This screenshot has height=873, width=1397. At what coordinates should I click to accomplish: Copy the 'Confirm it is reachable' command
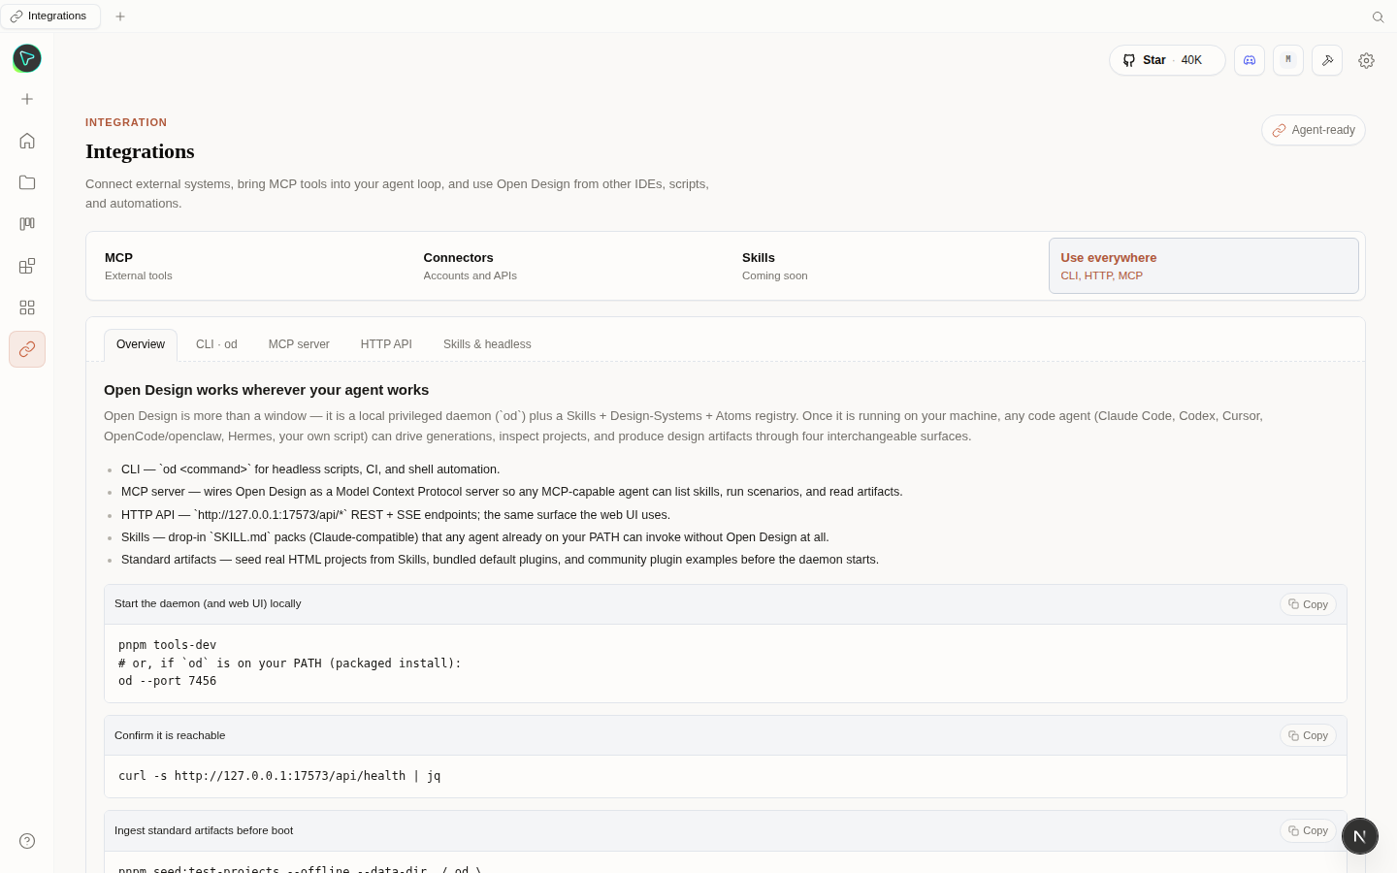1308,735
